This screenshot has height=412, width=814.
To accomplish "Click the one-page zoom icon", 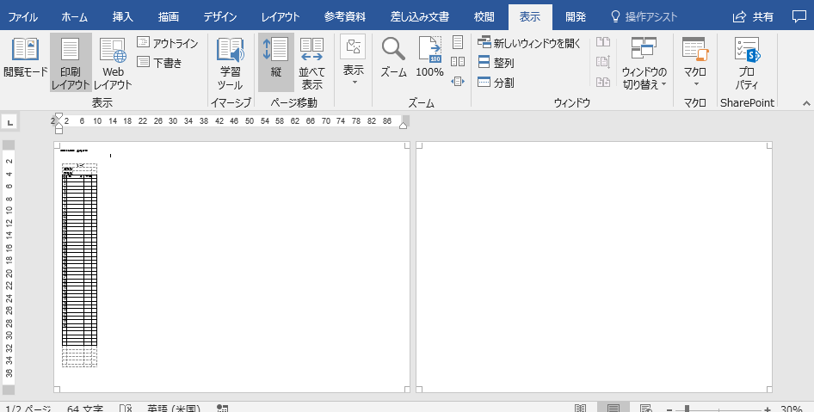I will 458,42.
